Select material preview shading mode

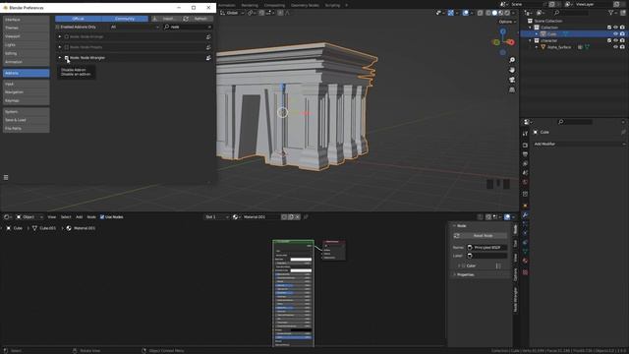click(501, 13)
